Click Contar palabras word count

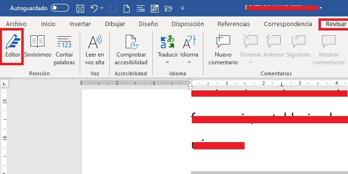pyautogui.click(x=64, y=50)
